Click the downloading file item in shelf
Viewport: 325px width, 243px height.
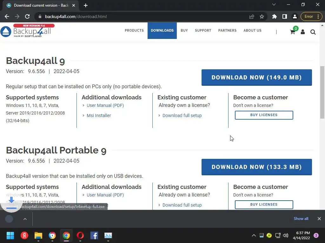pyautogui.click(x=9, y=219)
